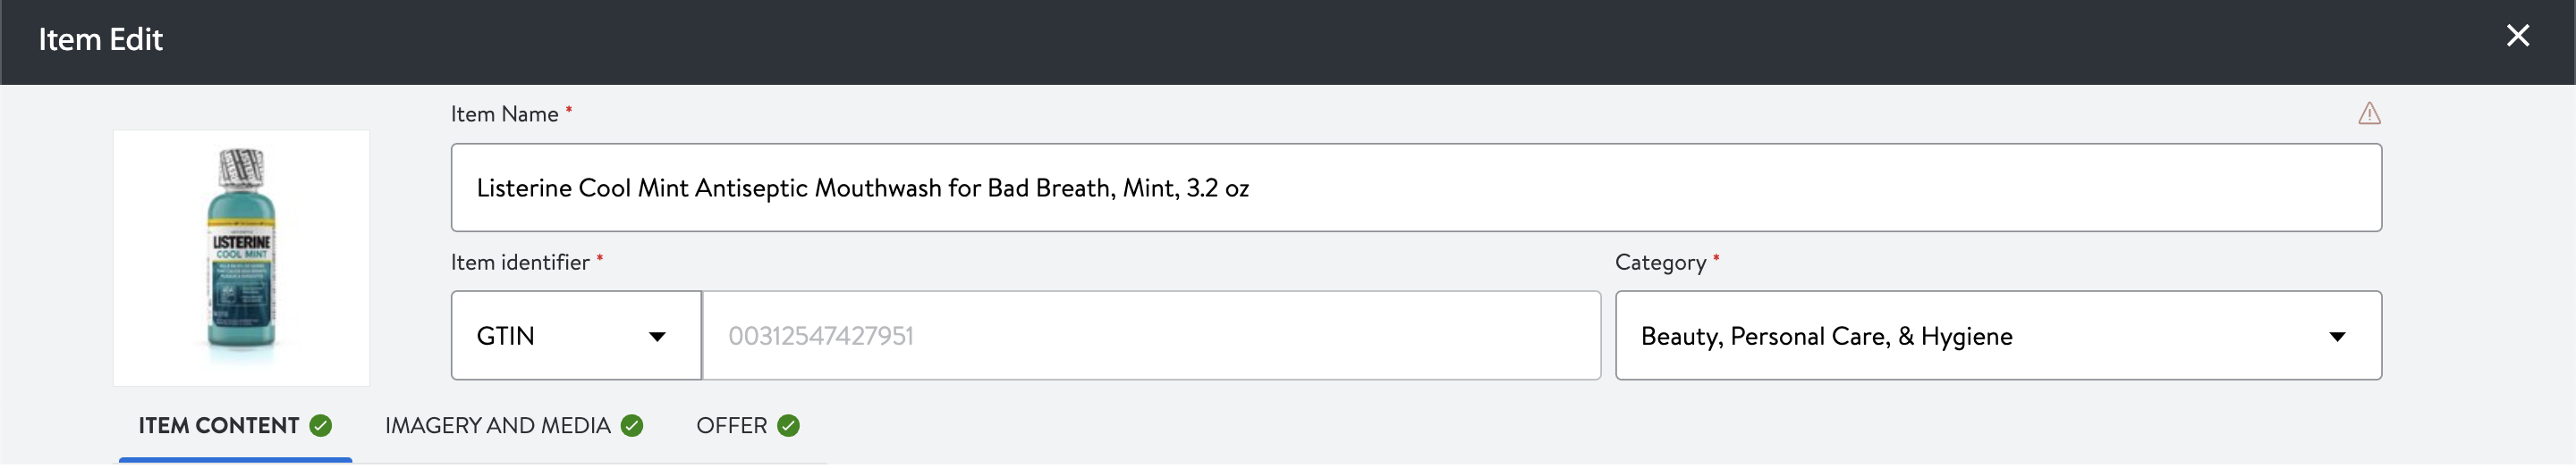This screenshot has width=2576, height=468.
Task: Click the warning triangle icon above Item Name
Action: click(2369, 113)
